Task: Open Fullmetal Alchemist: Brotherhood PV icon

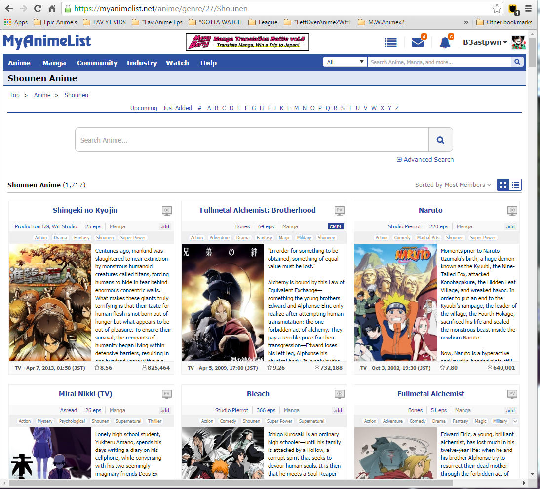Action: [340, 210]
